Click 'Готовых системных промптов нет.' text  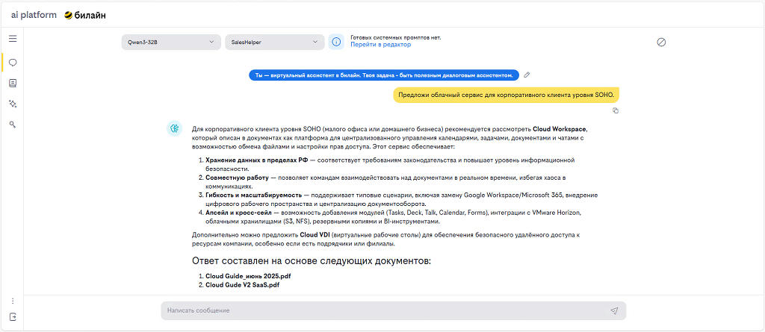pos(396,37)
